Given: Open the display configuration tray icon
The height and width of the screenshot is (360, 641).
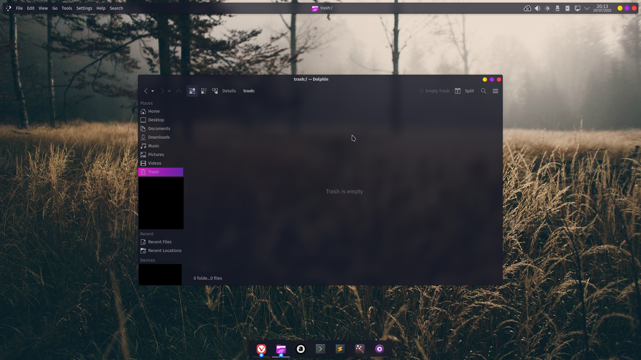Looking at the screenshot, I should click(578, 8).
